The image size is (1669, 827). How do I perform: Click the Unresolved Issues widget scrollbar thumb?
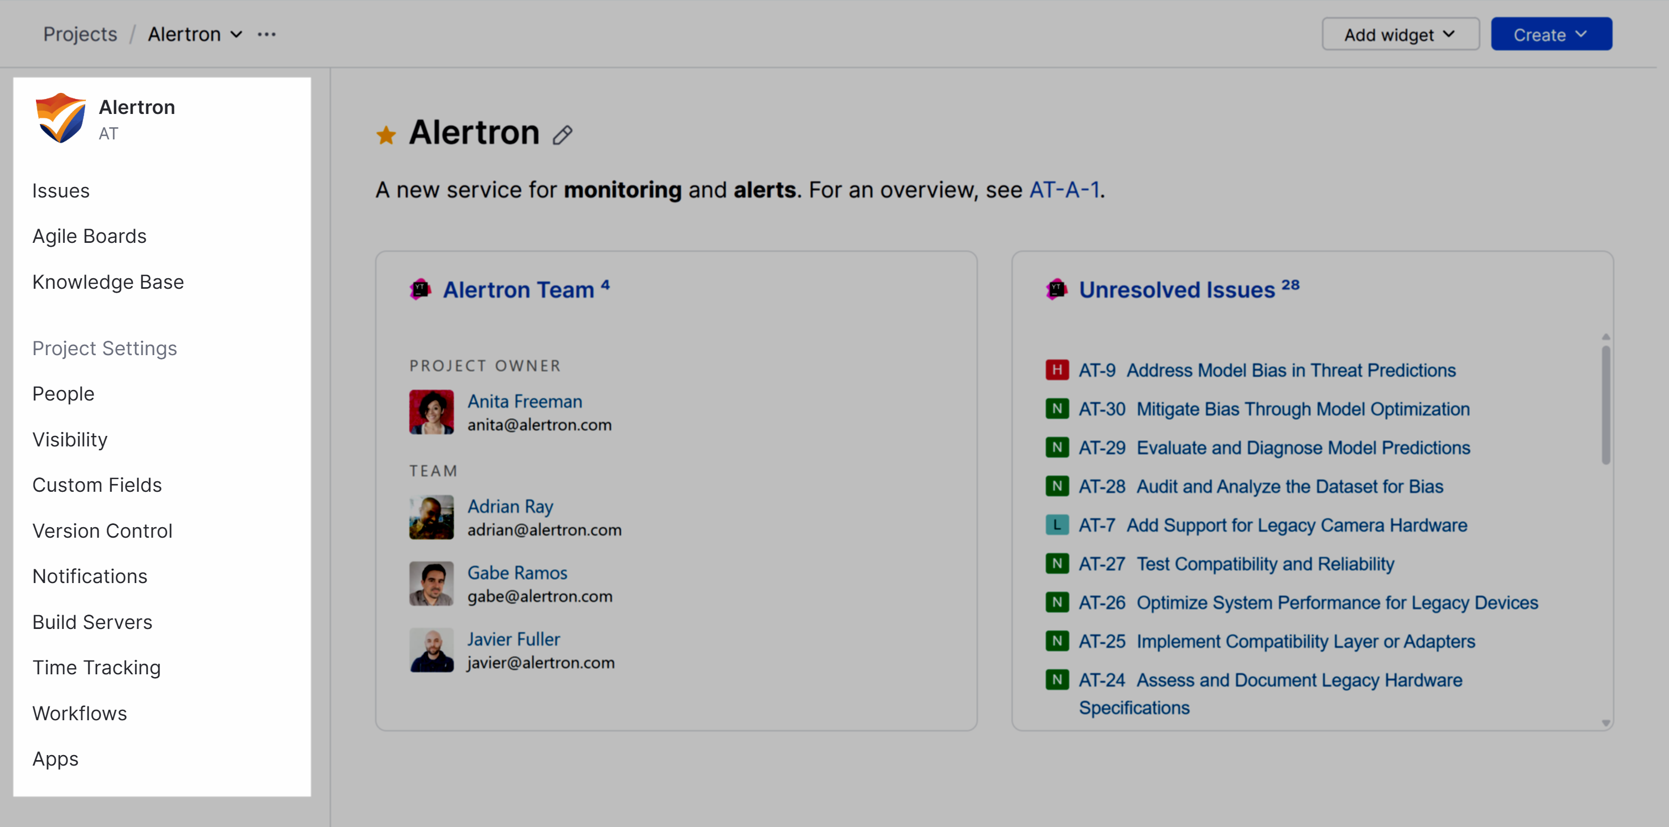click(x=1605, y=405)
